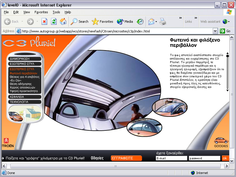Click the Internet zone status bar icon
This screenshot has width=236, height=177.
[x=193, y=173]
